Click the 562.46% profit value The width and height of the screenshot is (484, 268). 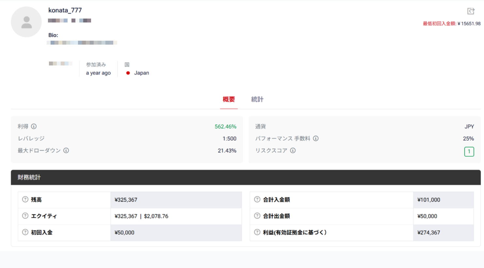(x=225, y=126)
